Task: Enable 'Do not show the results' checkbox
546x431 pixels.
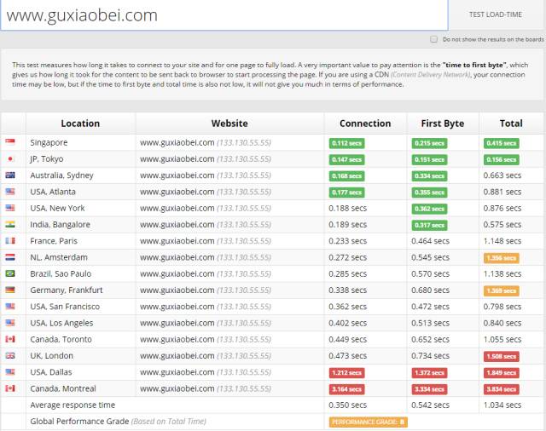Action: click(433, 39)
